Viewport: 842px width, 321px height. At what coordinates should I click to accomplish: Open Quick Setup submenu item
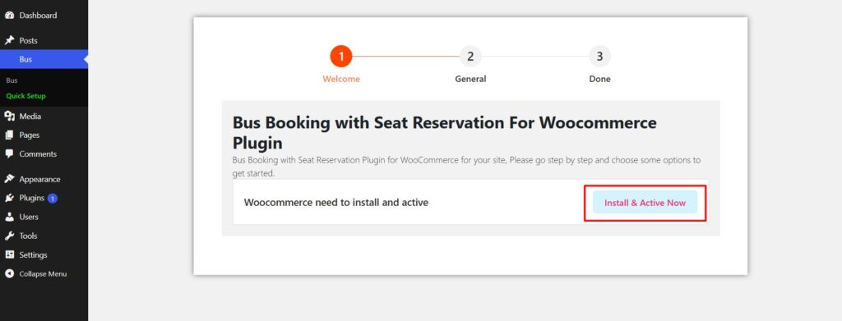25,96
